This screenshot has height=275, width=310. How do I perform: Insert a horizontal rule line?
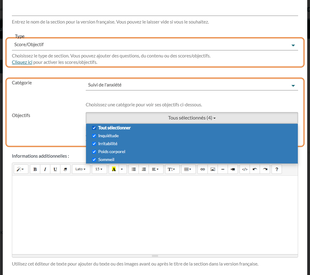223,169
